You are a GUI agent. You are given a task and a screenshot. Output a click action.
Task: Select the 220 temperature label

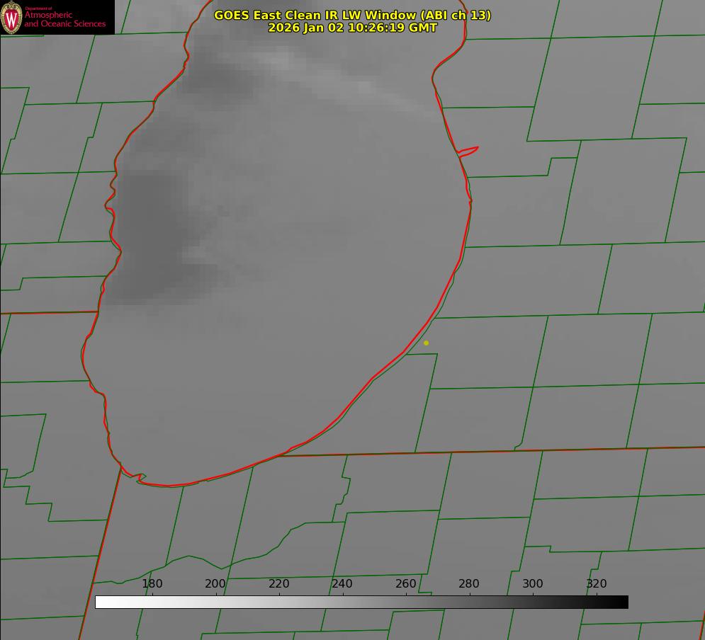(279, 584)
